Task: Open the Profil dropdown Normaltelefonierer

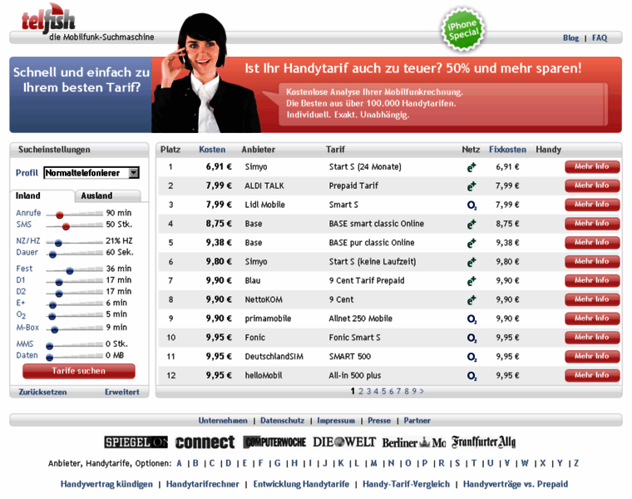Action: click(x=91, y=173)
